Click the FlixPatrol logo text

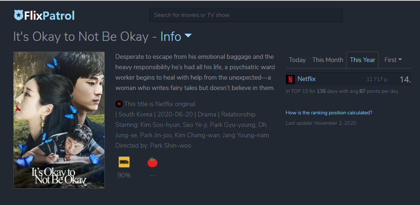[x=49, y=15]
